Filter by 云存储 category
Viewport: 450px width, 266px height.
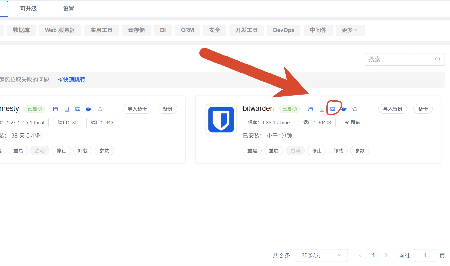pos(136,30)
